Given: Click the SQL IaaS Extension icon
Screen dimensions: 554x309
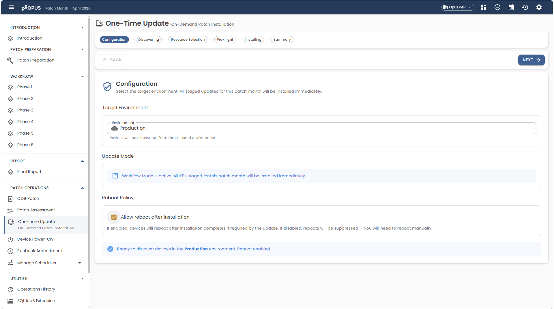Looking at the screenshot, I should pyautogui.click(x=10, y=301).
